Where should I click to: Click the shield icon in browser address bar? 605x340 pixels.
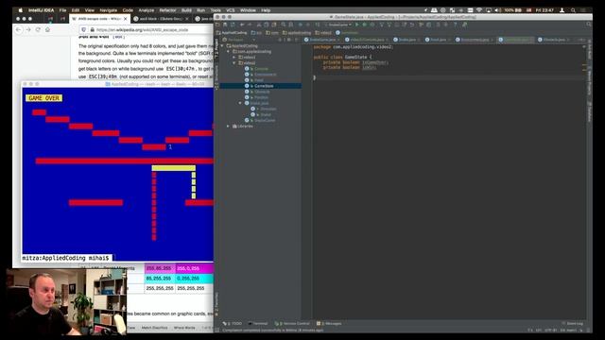point(84,29)
